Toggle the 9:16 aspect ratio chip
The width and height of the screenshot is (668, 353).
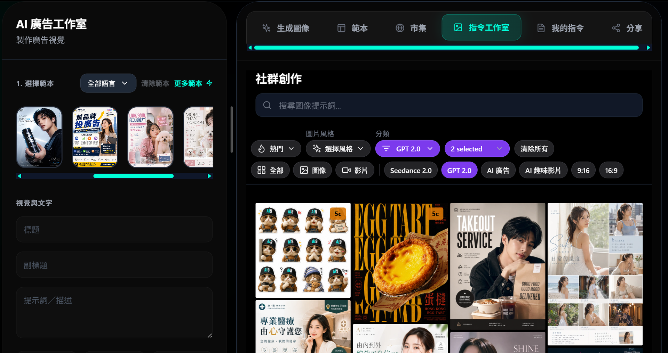[583, 170]
